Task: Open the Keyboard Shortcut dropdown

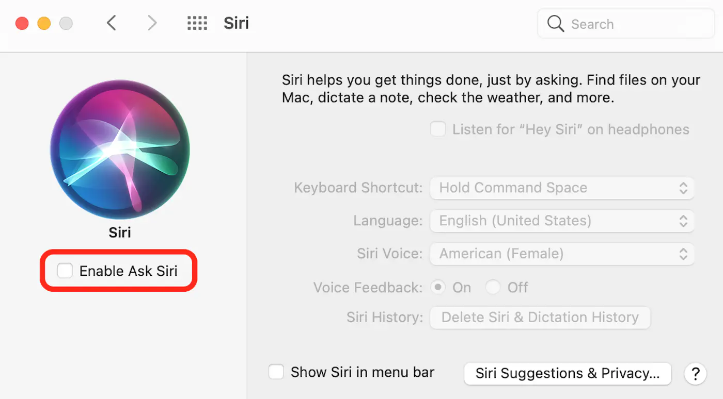Action: pyautogui.click(x=562, y=188)
